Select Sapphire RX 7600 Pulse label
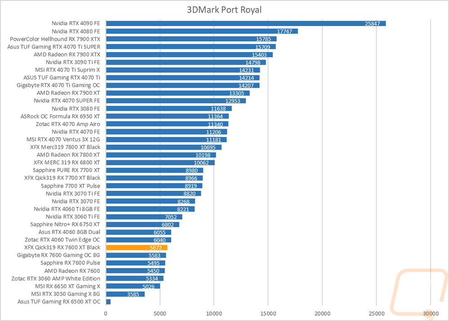The width and height of the screenshot is (449, 321). [x=70, y=263]
